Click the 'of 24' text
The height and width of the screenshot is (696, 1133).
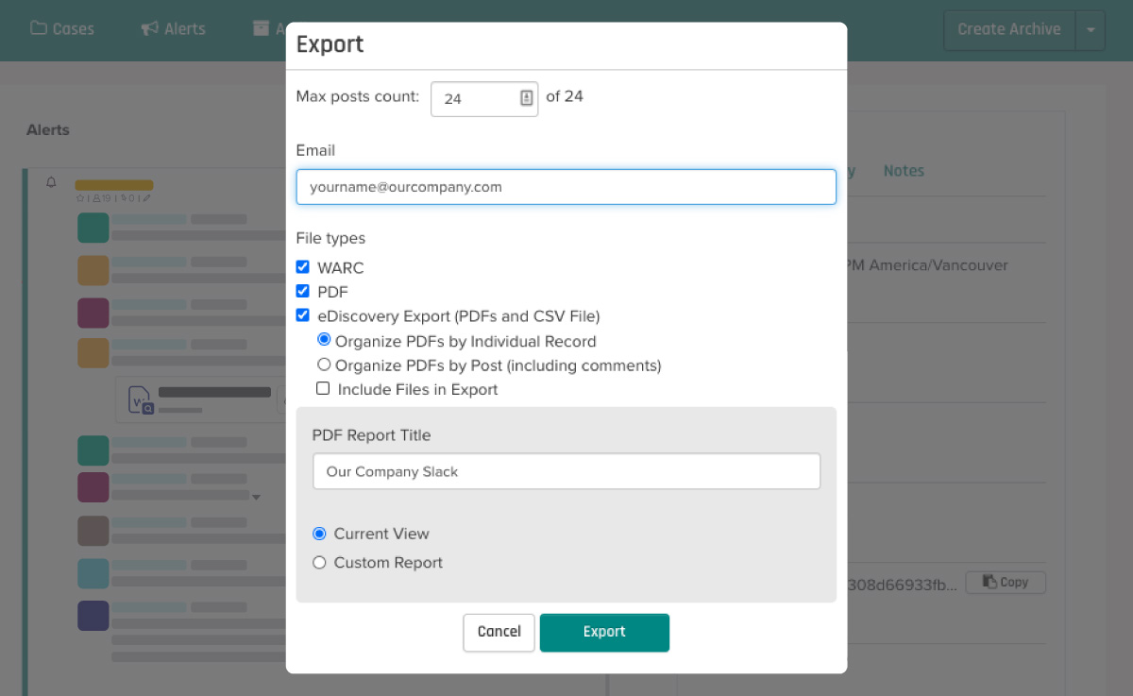565,96
